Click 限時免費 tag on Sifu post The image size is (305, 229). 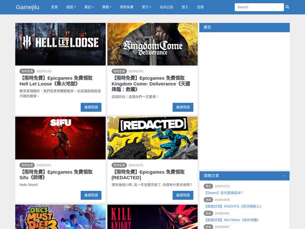tap(27, 165)
